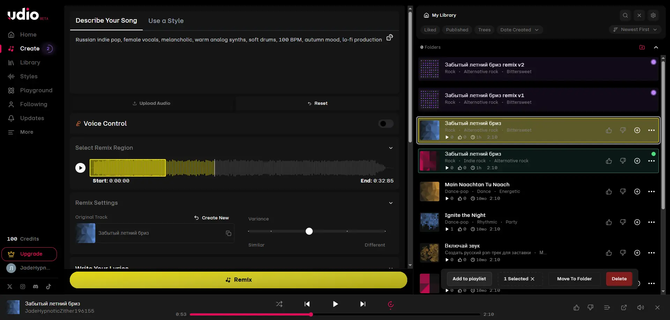Select Describe Your Song tab
Screen dimensions: 670x320
(x=106, y=21)
